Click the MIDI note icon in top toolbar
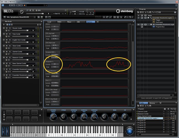The image size is (179, 138). (x=110, y=17)
